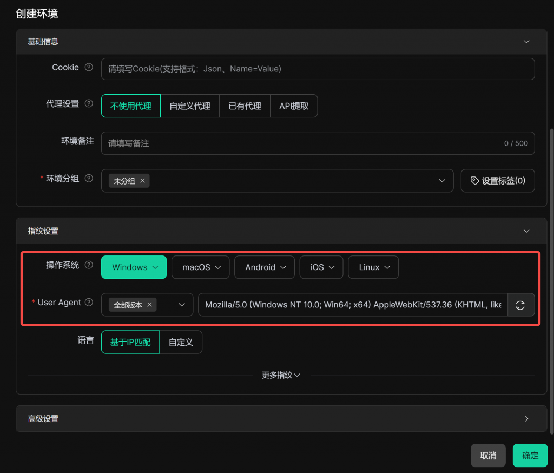Image resolution: width=554 pixels, height=473 pixels.
Task: Remove the 未分组 tag with its X
Action: point(142,181)
